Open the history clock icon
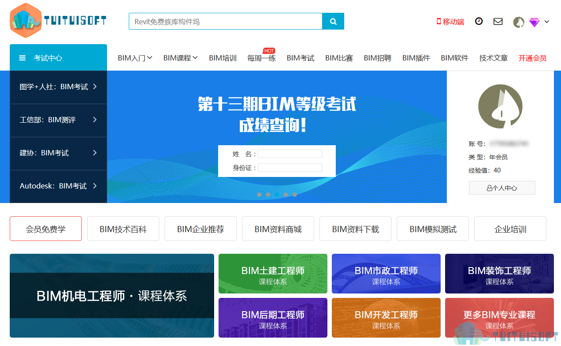The width and height of the screenshot is (561, 346). [479, 21]
